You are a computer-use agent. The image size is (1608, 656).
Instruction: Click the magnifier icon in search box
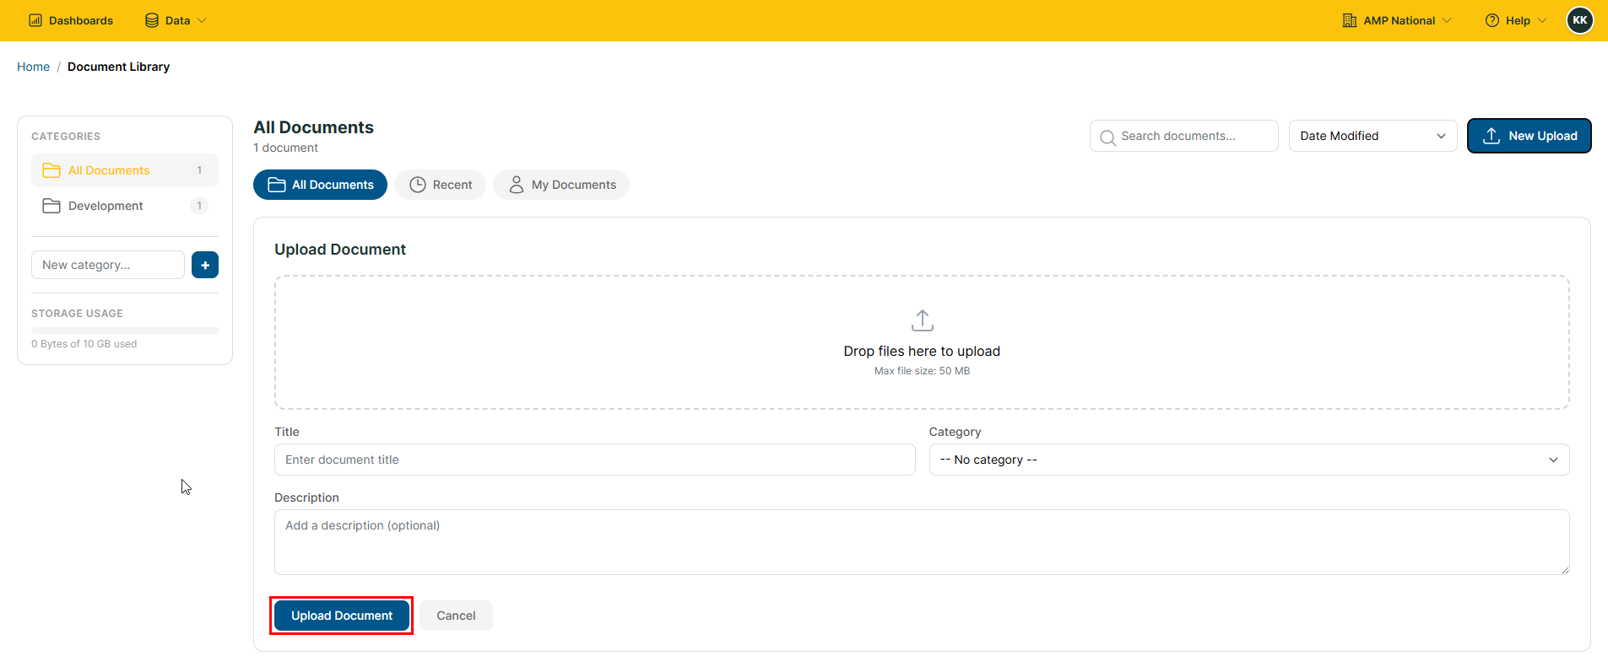tap(1108, 137)
